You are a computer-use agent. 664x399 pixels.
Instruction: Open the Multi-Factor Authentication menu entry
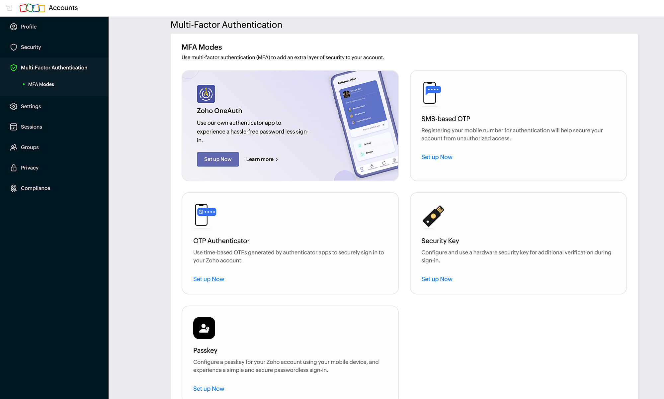click(54, 67)
